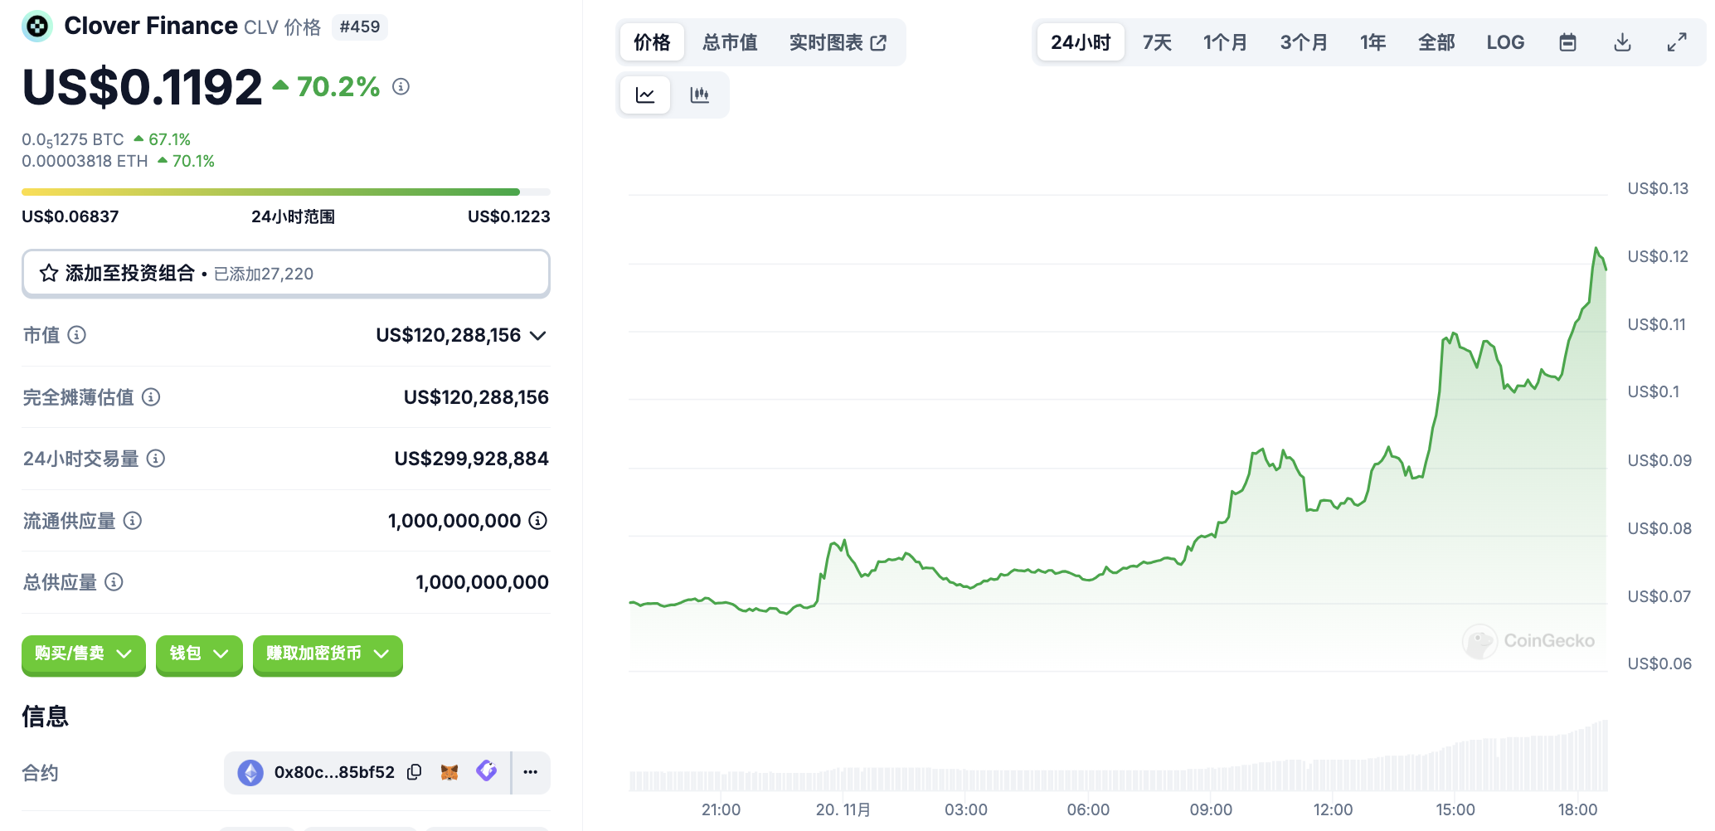Expand chart to fullscreen
The width and height of the screenshot is (1715, 831).
pos(1677,42)
